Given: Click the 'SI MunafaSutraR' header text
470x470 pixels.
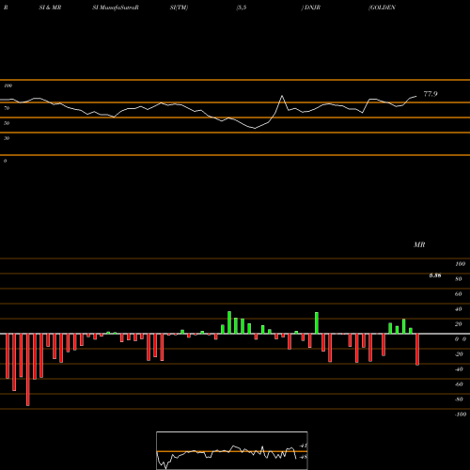Looking at the screenshot, I should coord(116,8).
